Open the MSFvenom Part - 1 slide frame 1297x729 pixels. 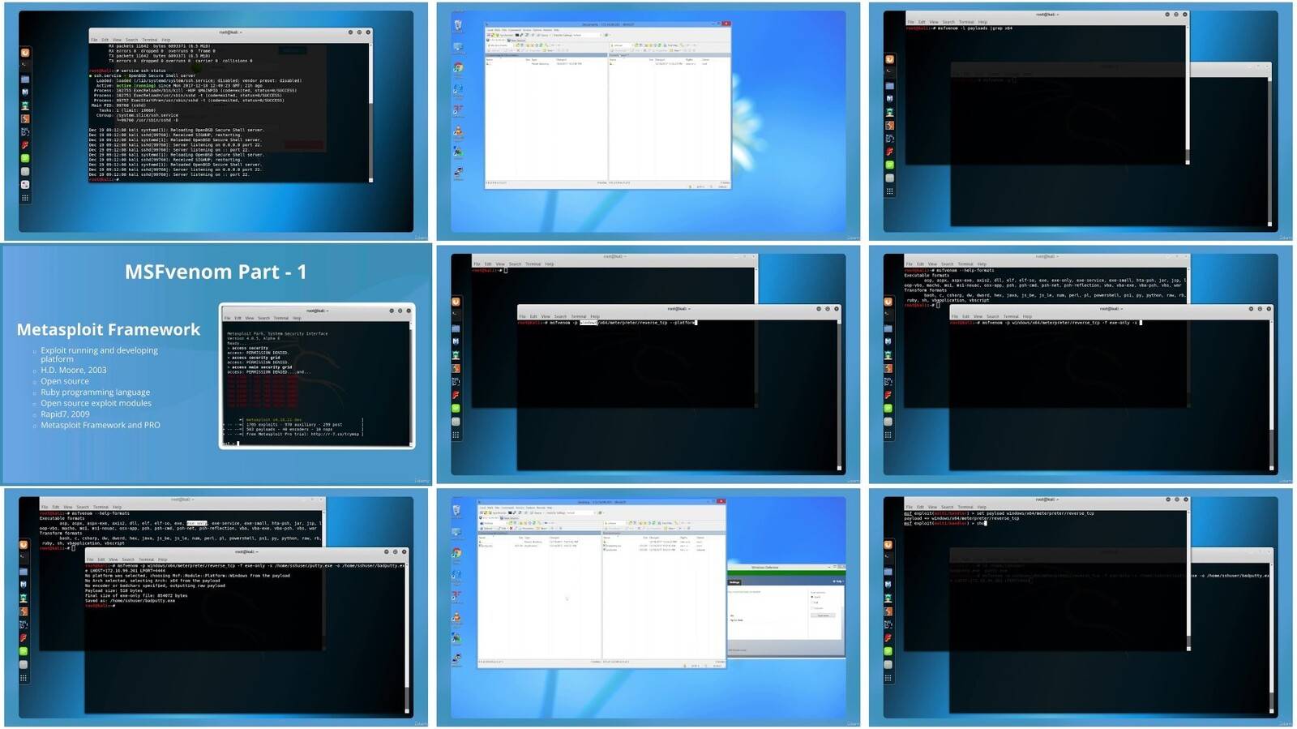(x=216, y=364)
